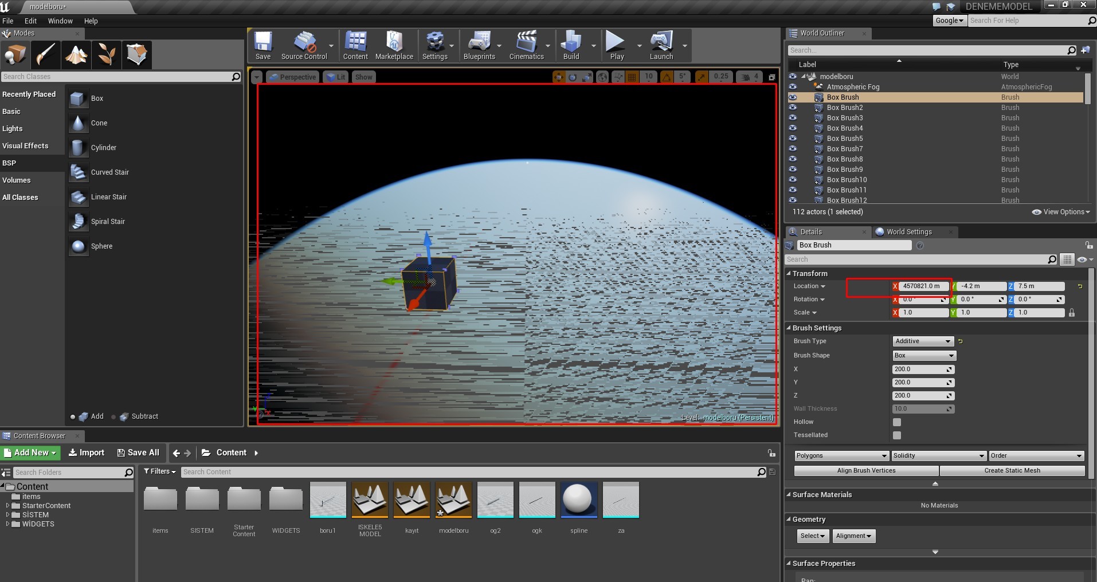This screenshot has height=582, width=1097.
Task: Enable the Tessellated checkbox
Action: click(x=897, y=435)
